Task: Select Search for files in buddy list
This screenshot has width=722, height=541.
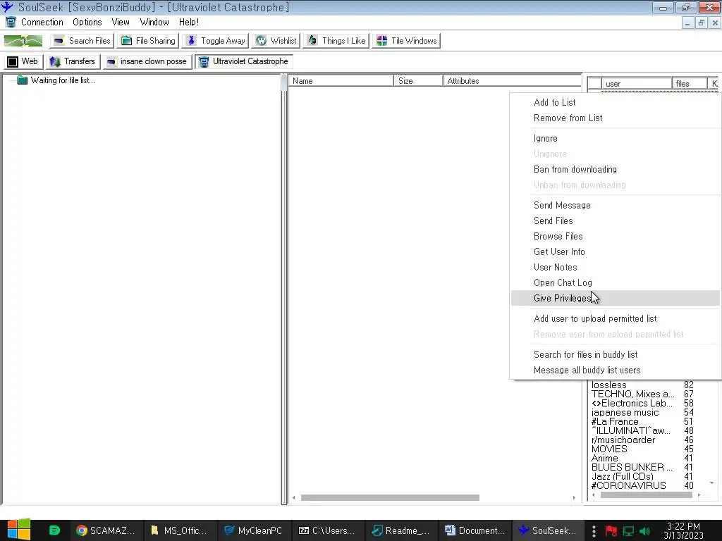Action: coord(615,355)
